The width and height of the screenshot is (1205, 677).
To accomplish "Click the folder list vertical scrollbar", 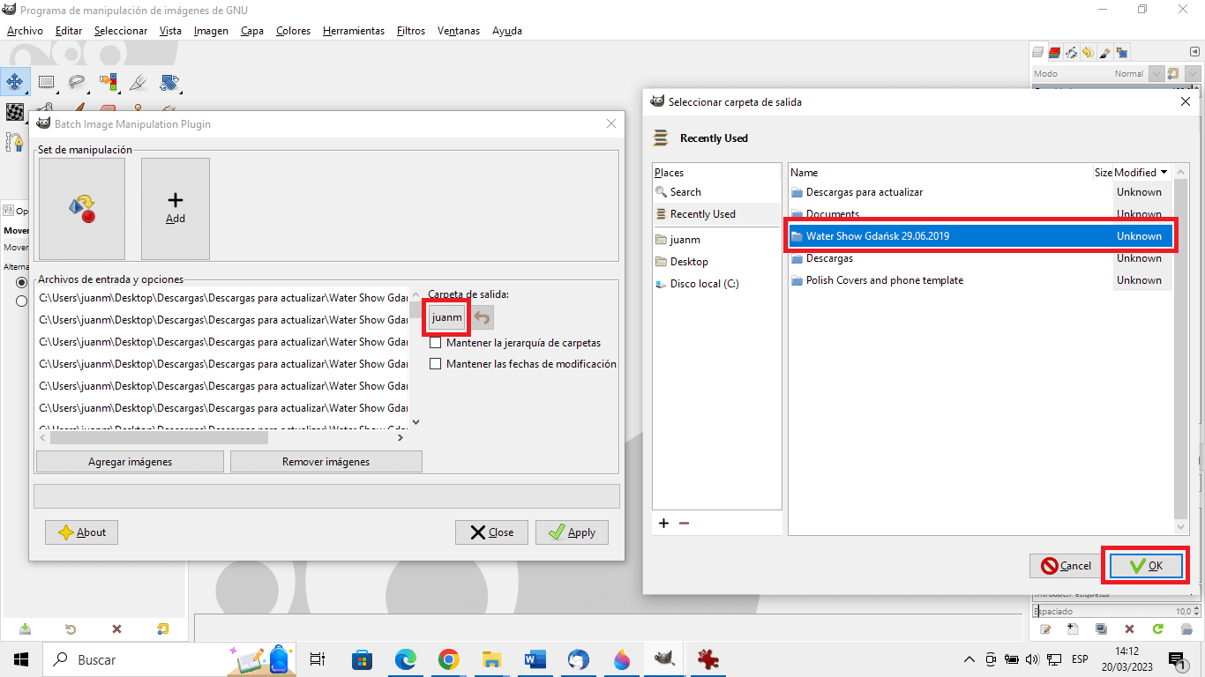I will [x=1181, y=348].
